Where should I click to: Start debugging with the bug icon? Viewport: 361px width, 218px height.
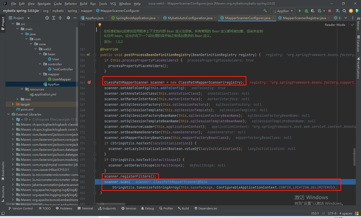coord(306,11)
